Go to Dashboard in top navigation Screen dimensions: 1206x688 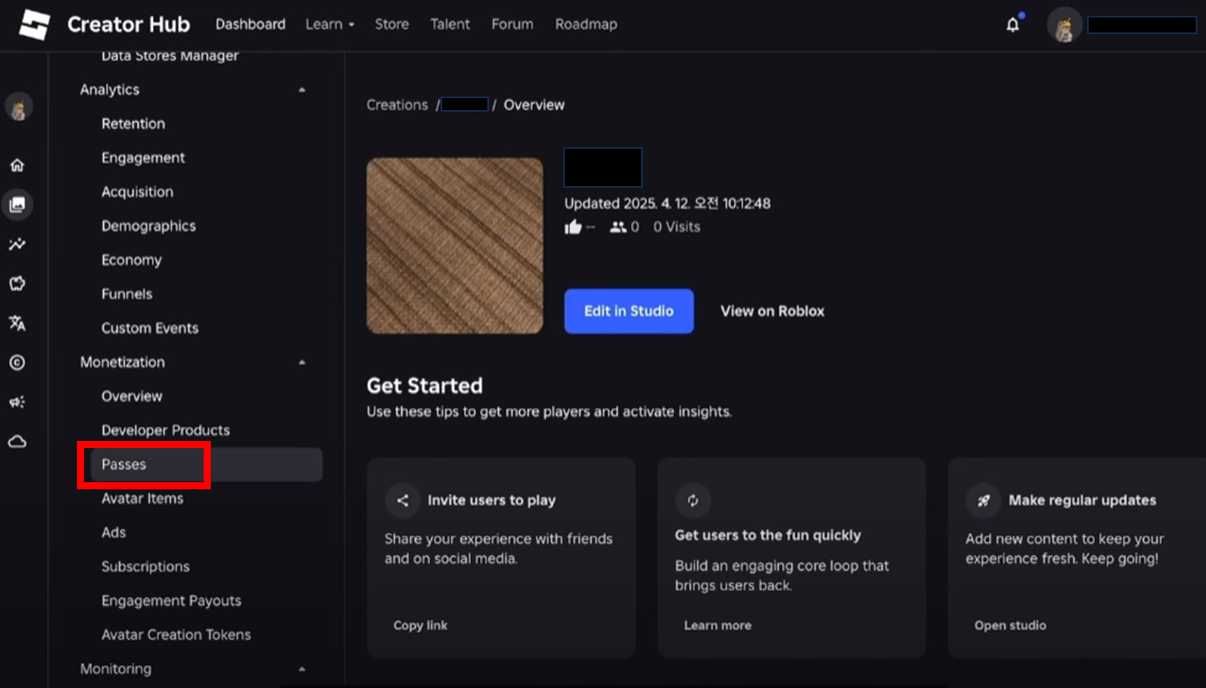250,25
